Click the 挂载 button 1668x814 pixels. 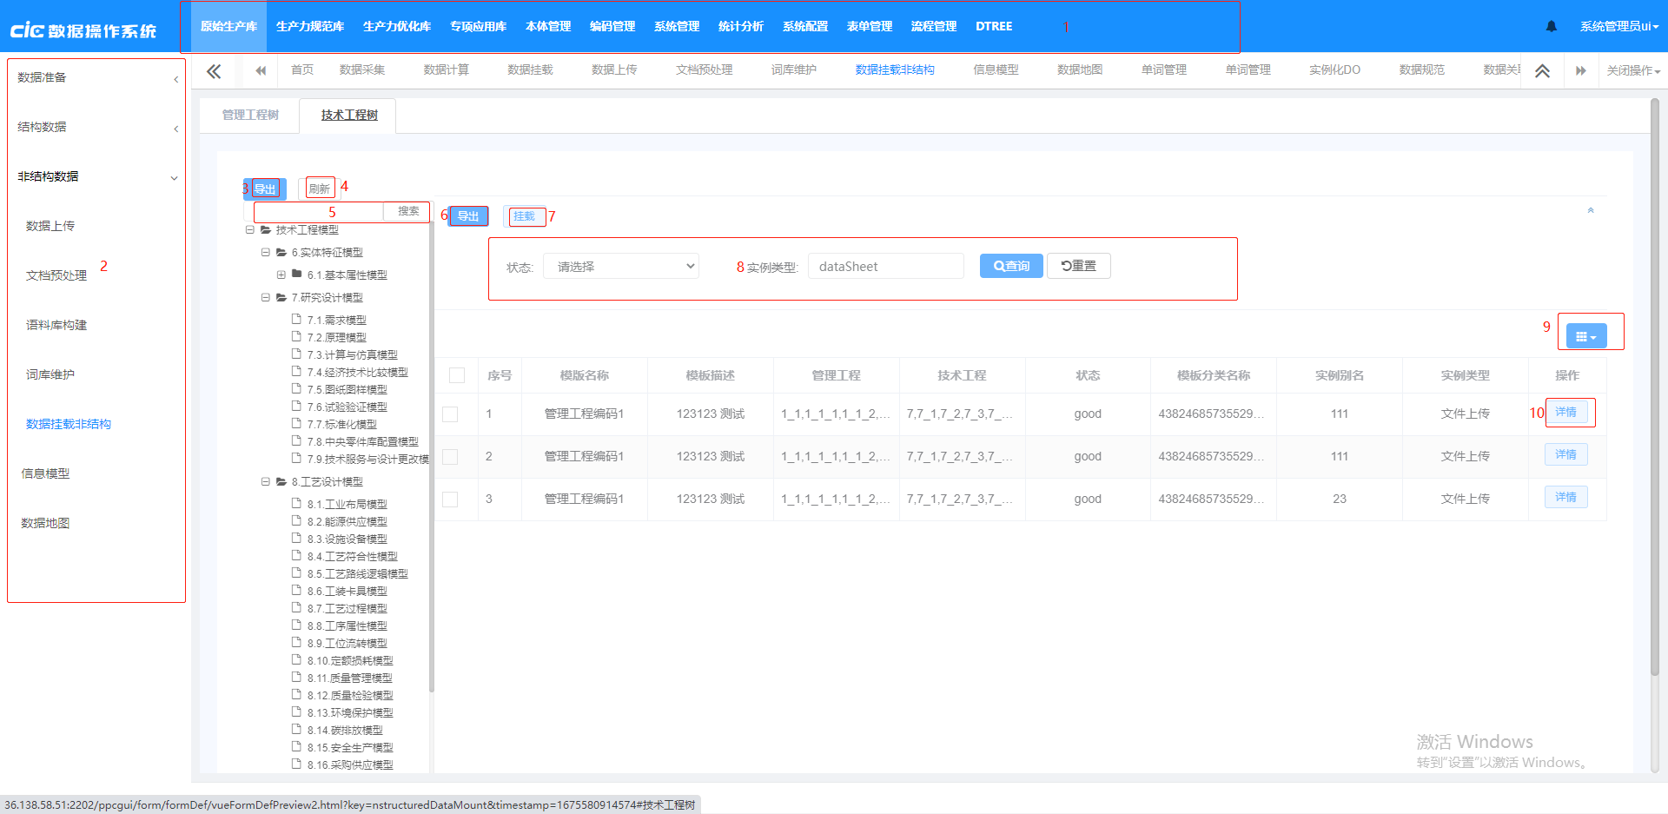tap(525, 216)
